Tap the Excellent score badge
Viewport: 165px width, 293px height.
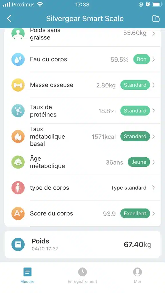pos(135,213)
